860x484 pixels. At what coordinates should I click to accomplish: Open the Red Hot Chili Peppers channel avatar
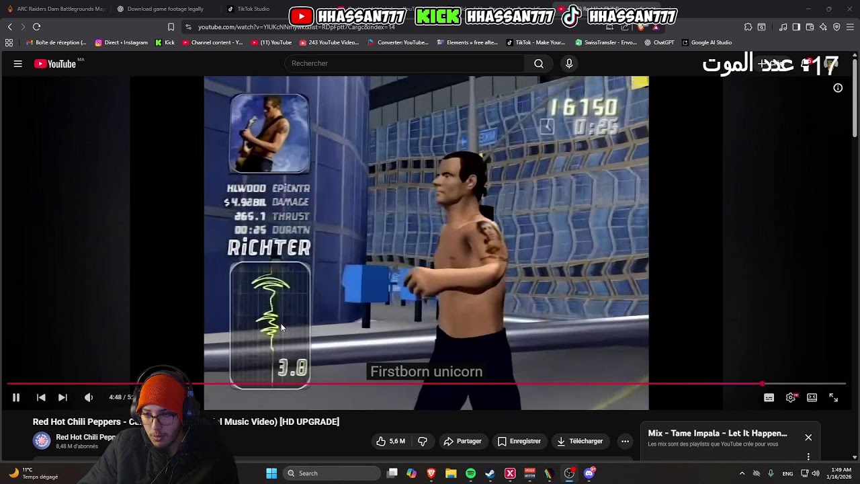(42, 441)
